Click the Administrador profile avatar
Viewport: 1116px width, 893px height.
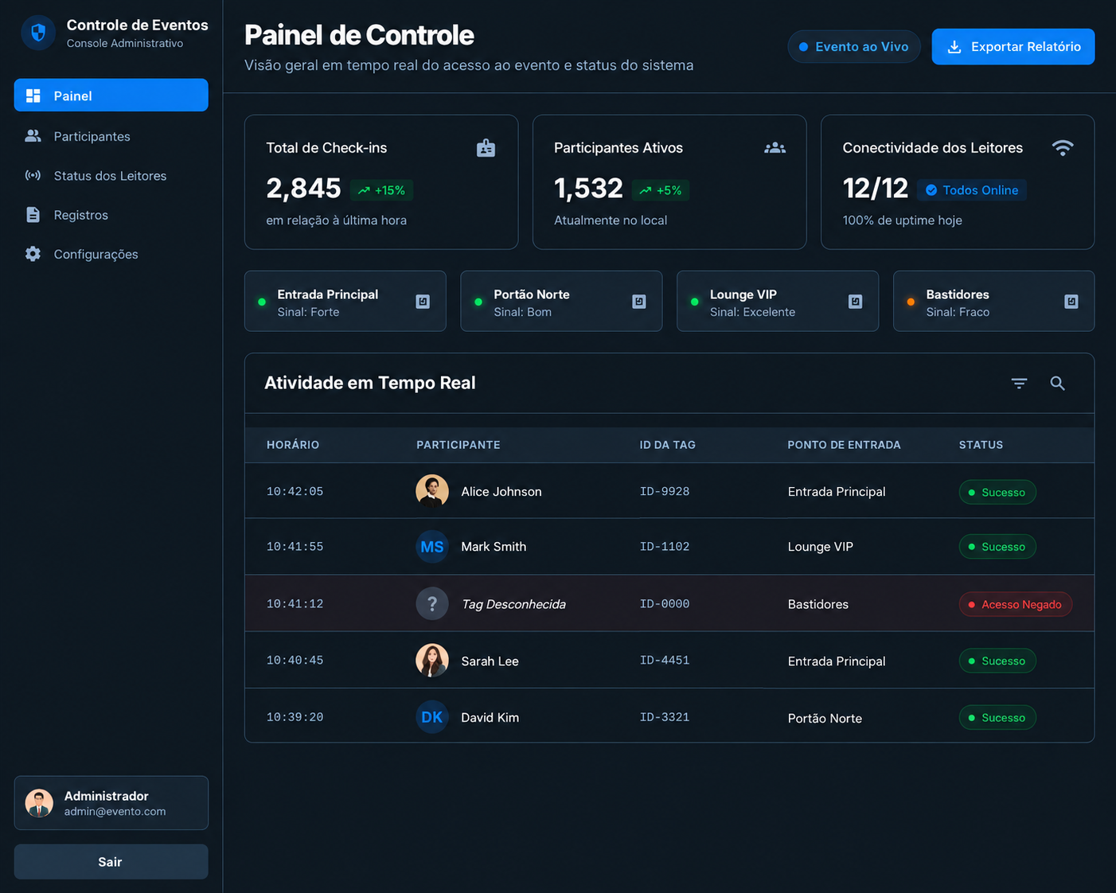(x=39, y=803)
